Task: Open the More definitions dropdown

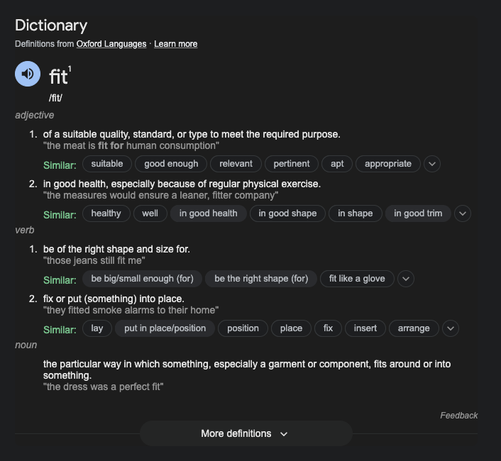Action: (246, 433)
